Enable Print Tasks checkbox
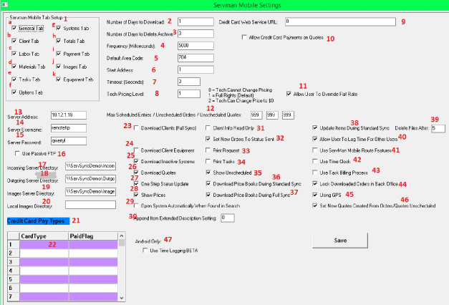 (208, 161)
